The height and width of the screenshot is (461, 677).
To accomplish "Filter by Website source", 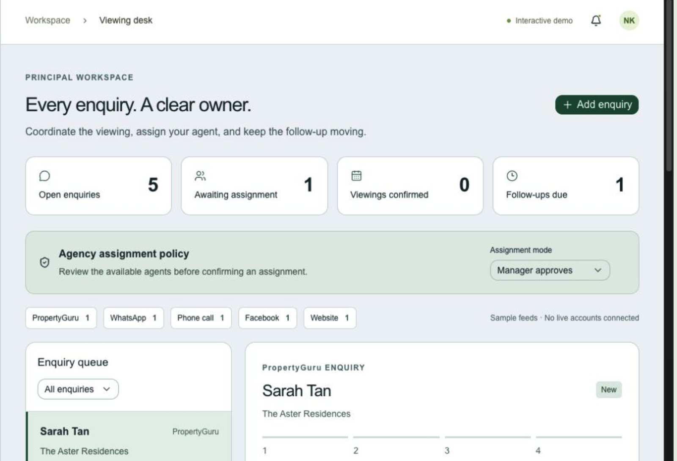I will coord(330,318).
